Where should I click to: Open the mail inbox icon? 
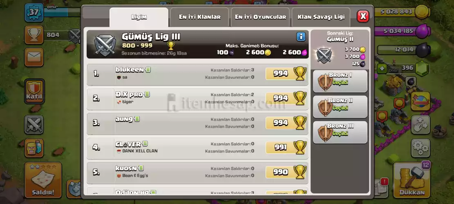click(34, 57)
